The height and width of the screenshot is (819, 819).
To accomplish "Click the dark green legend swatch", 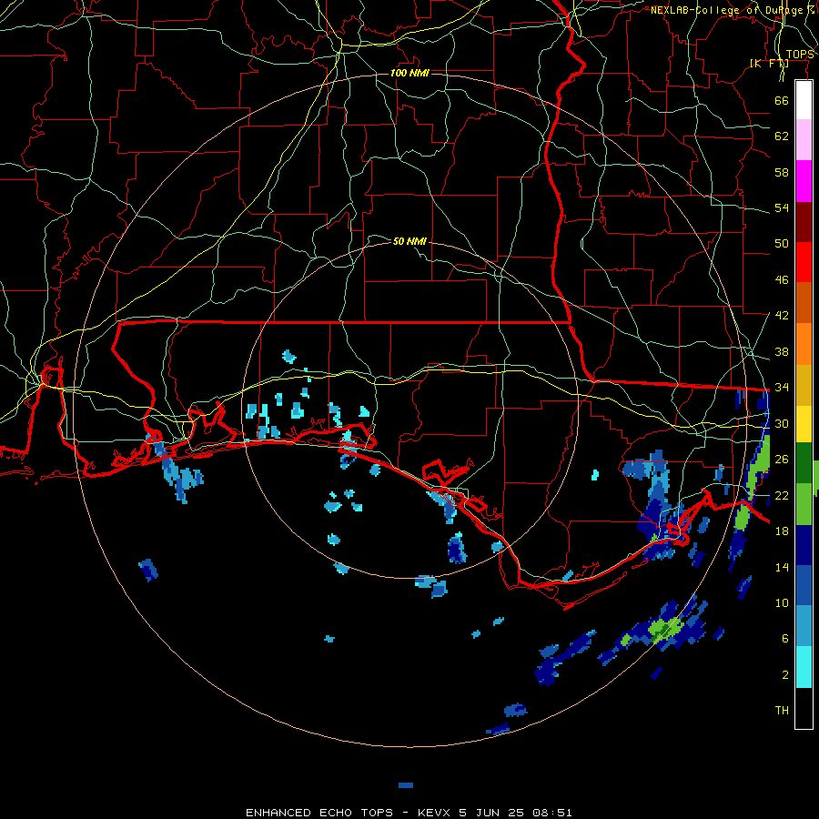I will coord(804,463).
